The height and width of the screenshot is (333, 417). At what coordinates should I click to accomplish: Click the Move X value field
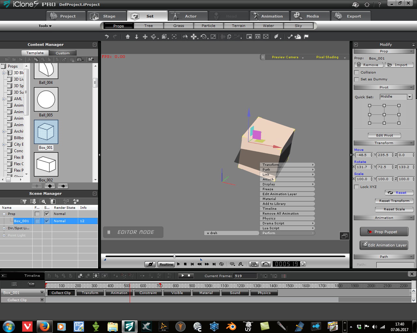coord(364,155)
